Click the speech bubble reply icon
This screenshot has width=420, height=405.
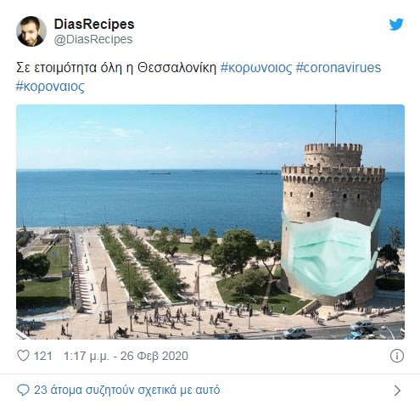pos(23,390)
